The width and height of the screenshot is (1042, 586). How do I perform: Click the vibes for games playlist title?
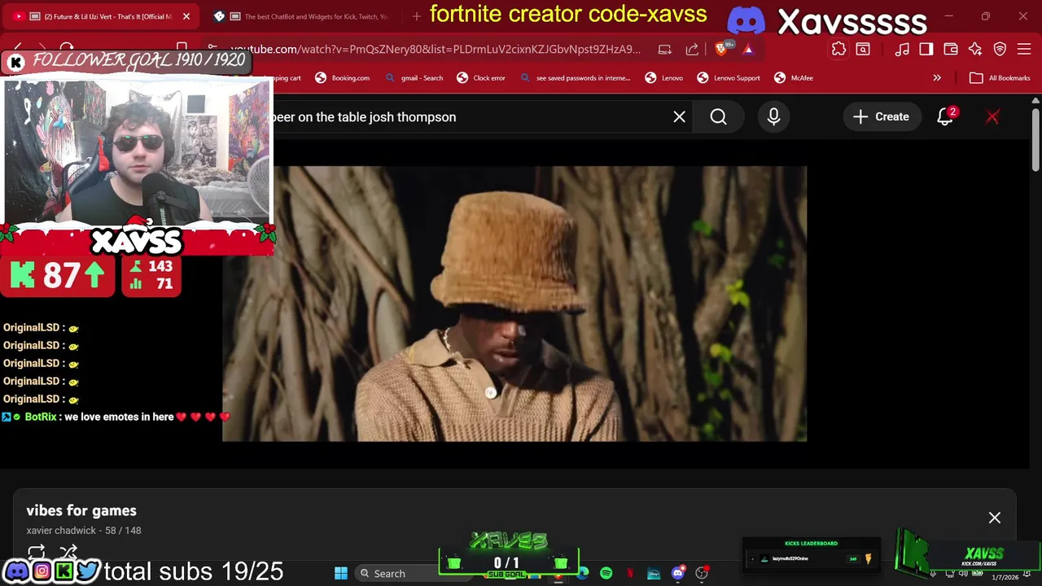(x=81, y=510)
